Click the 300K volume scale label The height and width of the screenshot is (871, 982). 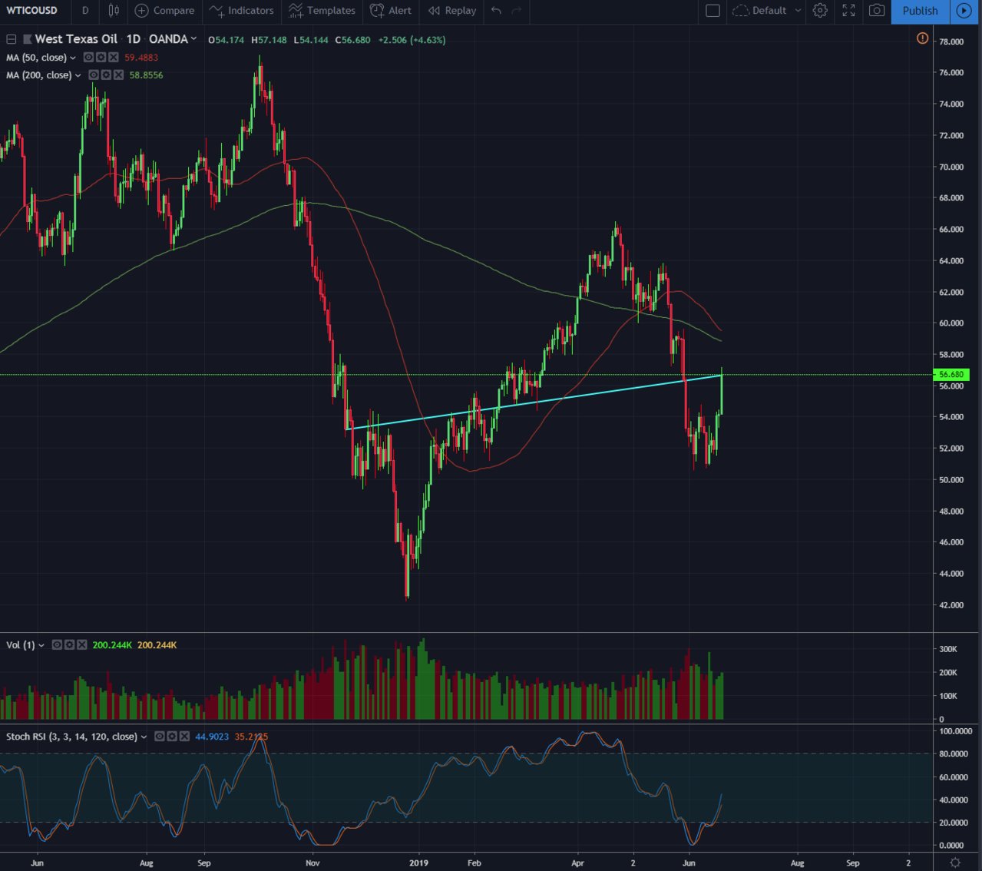pos(948,649)
